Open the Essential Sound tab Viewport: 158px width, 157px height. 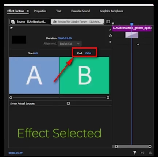pyautogui.click(x=80, y=11)
